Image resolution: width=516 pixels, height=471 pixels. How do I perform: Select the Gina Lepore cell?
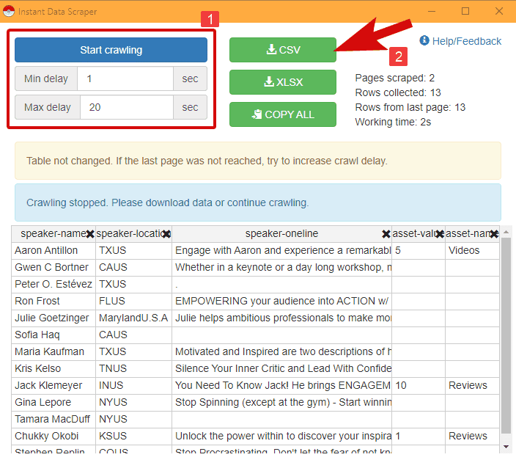click(x=54, y=403)
